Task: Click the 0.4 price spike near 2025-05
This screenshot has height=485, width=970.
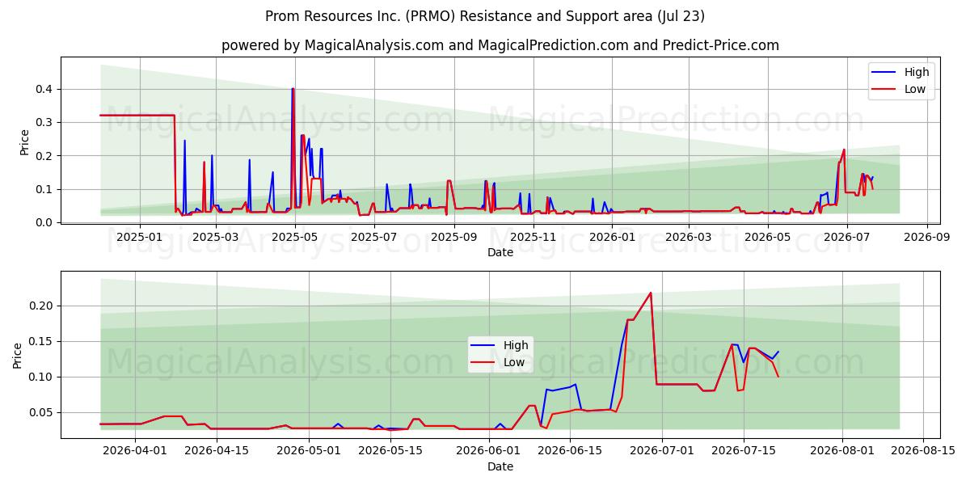Action: 293,89
